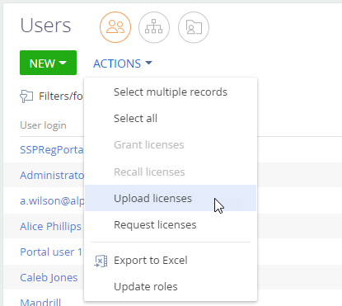Click the Excel icon beside Export to Excel

click(x=101, y=261)
